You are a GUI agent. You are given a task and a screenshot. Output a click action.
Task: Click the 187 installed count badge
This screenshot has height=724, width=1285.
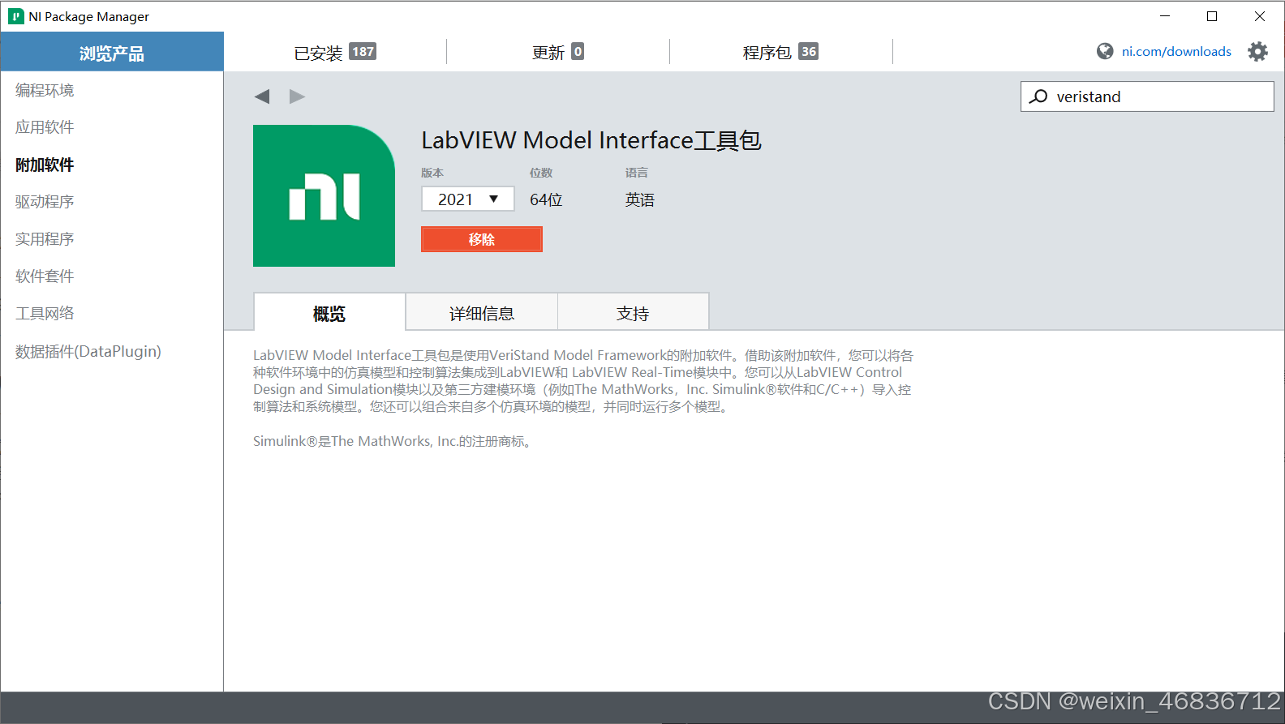(363, 51)
